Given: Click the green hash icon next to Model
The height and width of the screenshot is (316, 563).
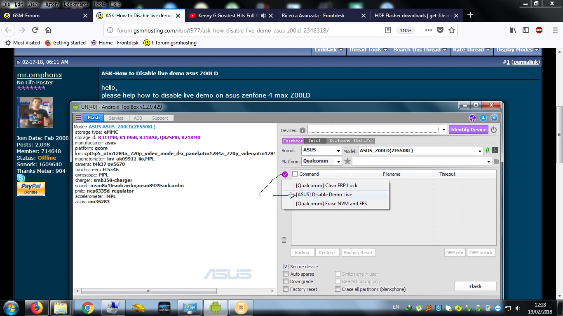Looking at the screenshot, I should (488, 150).
